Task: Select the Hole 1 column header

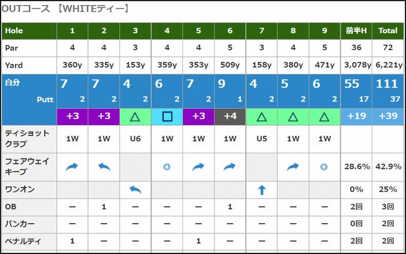Action: [72, 31]
